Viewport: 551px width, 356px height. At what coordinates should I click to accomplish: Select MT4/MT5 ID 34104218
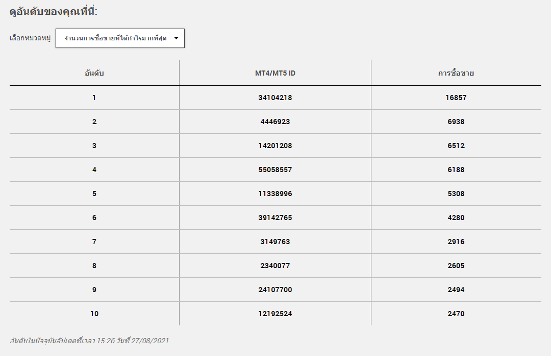(275, 98)
